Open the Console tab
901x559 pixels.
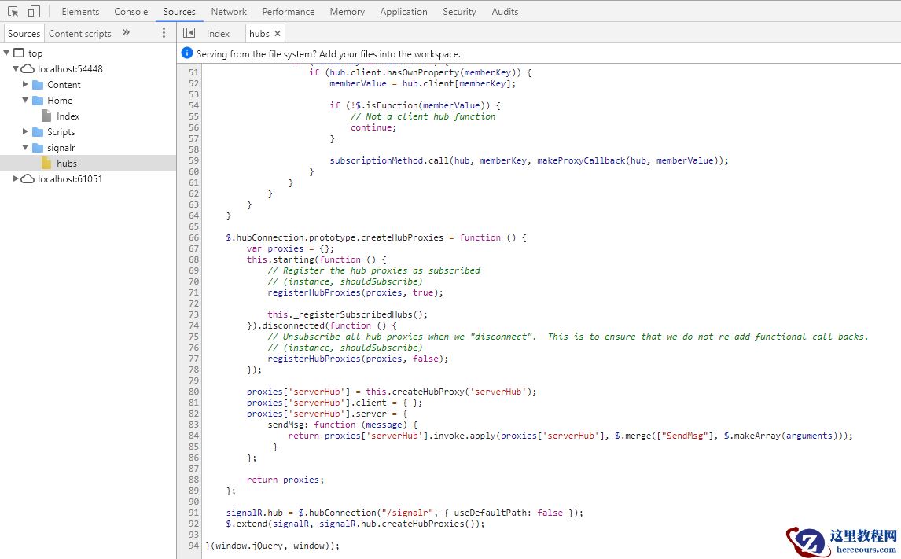click(x=131, y=12)
